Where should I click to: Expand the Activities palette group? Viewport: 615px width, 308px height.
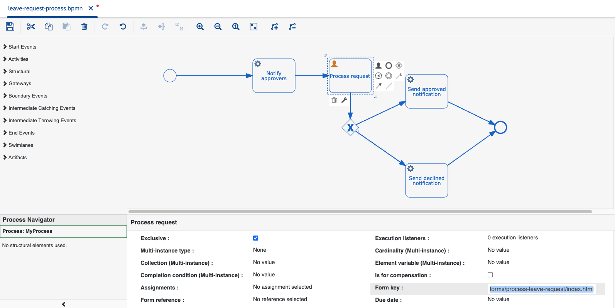[16, 59]
